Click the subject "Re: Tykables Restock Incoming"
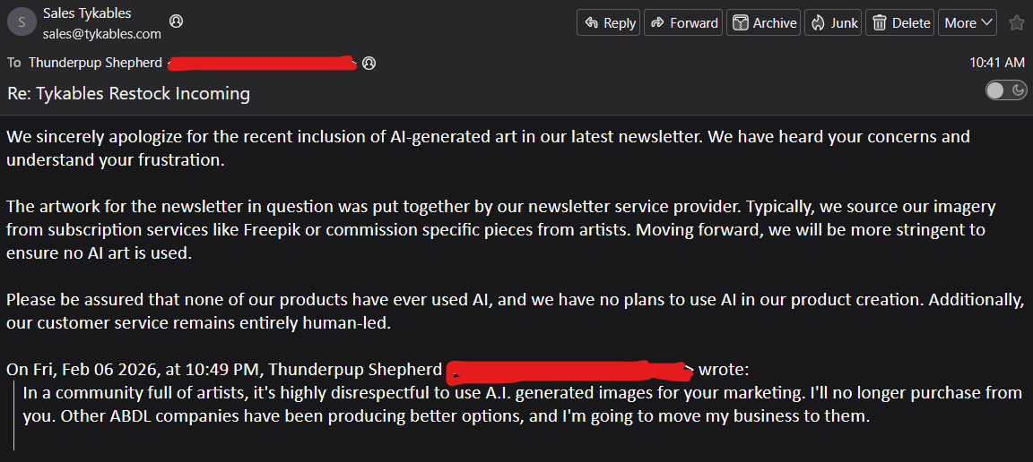 click(129, 93)
